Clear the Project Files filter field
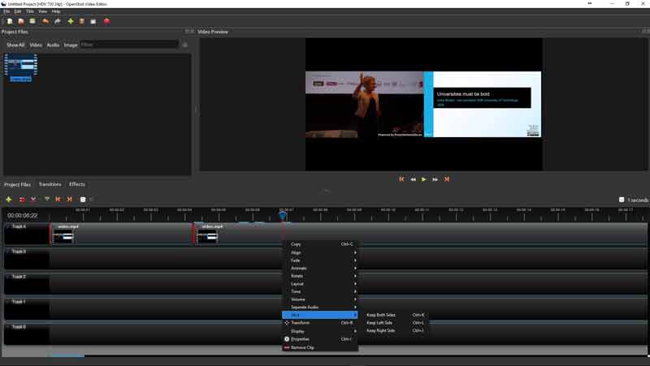 click(x=185, y=45)
